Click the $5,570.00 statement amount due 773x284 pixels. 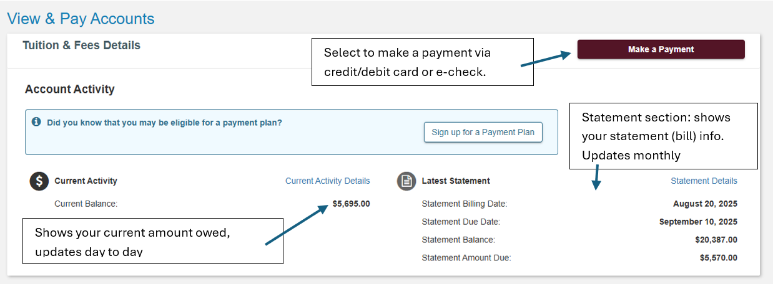[x=718, y=258]
